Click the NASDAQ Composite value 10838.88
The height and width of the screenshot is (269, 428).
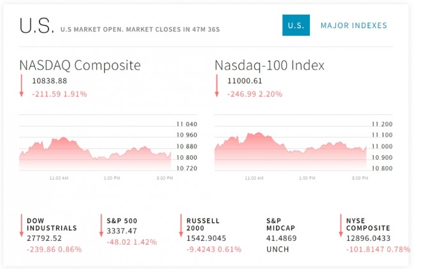point(49,81)
